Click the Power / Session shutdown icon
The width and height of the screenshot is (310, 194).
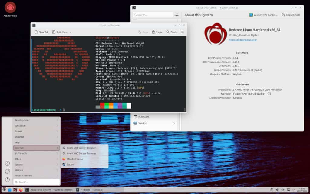coord(7,179)
